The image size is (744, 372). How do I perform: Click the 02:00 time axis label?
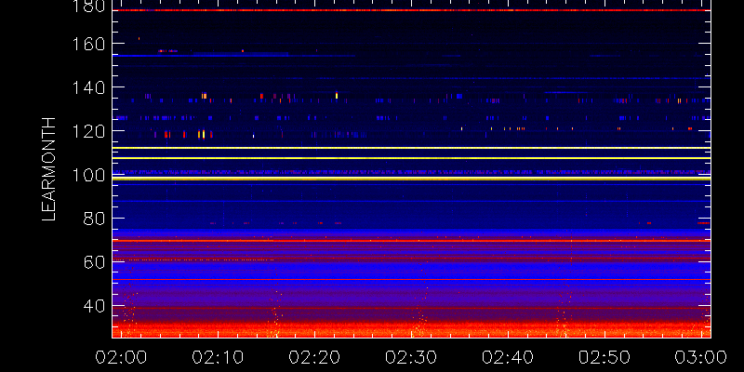[121, 356]
